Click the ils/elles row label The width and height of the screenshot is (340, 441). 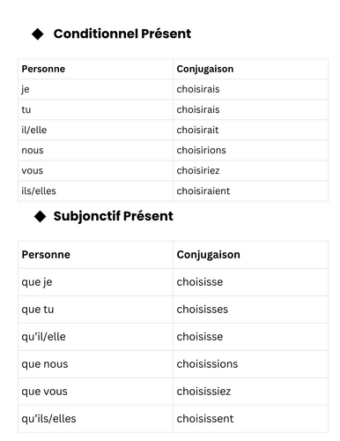point(39,191)
